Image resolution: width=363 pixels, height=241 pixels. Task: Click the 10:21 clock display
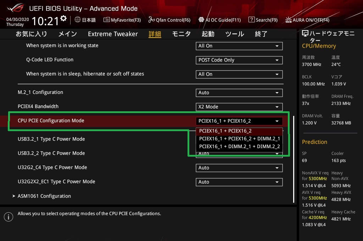(45, 21)
